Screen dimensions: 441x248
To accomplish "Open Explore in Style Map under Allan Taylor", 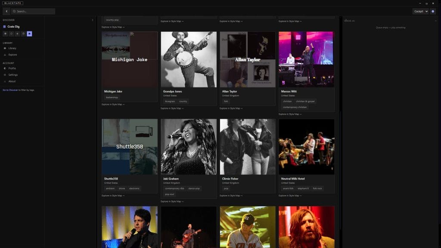I will click(231, 108).
